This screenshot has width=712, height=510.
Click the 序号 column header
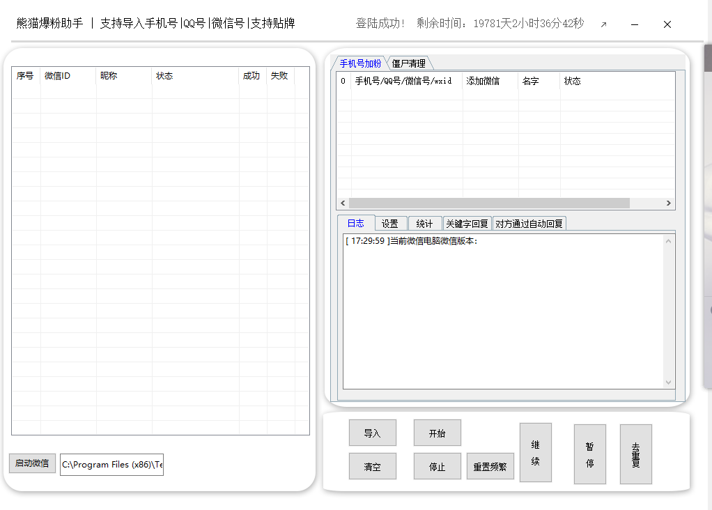(25, 76)
